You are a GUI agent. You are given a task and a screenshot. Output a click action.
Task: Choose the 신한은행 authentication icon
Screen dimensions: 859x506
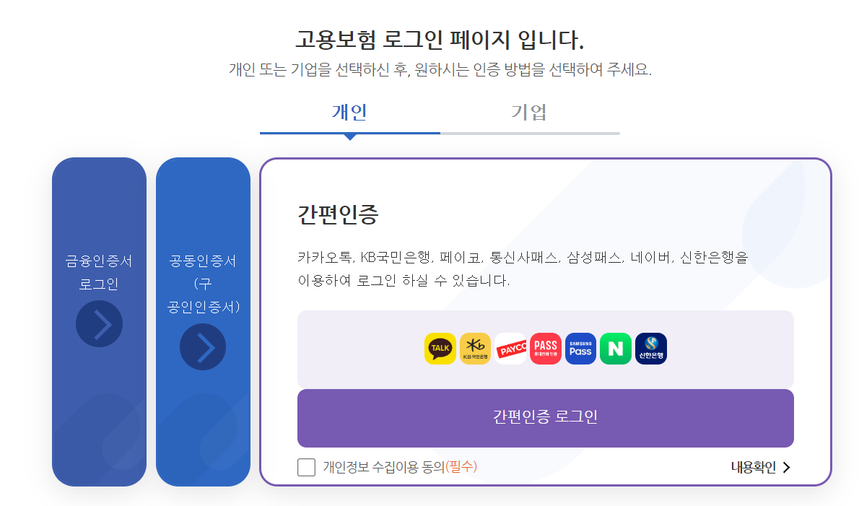[650, 348]
